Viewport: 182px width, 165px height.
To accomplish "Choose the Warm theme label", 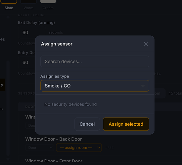I will point(28,8).
